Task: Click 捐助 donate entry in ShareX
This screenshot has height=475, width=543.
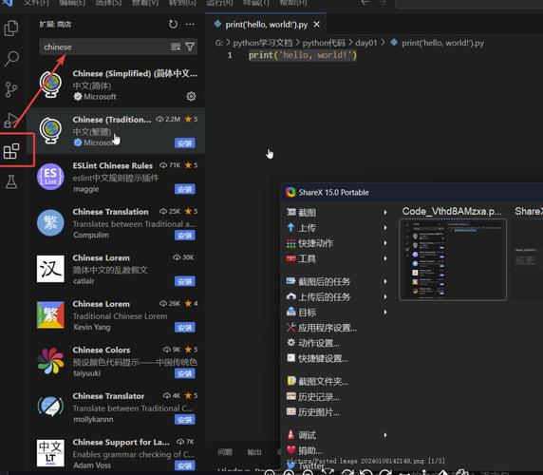Action: tap(337, 450)
